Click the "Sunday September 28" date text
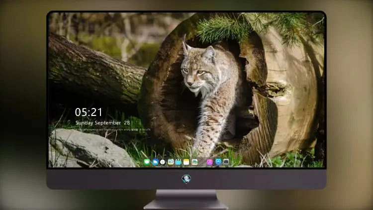 coord(102,123)
